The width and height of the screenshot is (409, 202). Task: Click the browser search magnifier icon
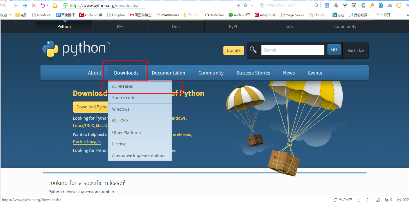coord(317,5)
